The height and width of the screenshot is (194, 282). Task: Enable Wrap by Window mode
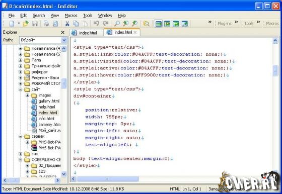[176, 24]
